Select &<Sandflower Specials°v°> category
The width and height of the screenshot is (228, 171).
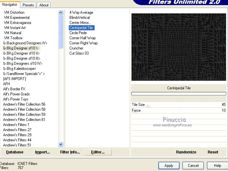click(x=24, y=74)
